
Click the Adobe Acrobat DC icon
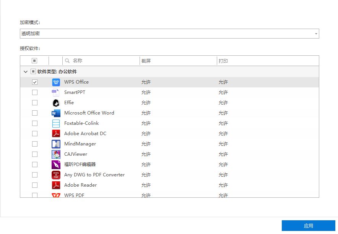tap(56, 134)
